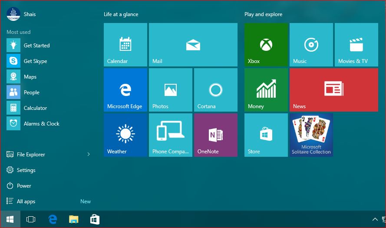Expand the File Explorer jump list arrow

click(x=89, y=154)
